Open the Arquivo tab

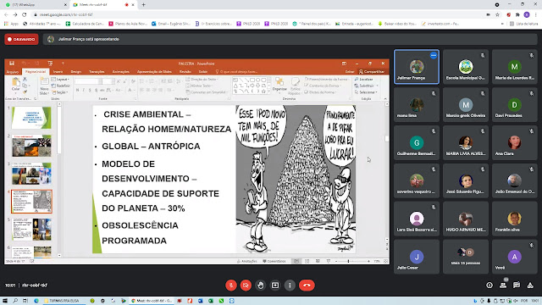click(12, 71)
